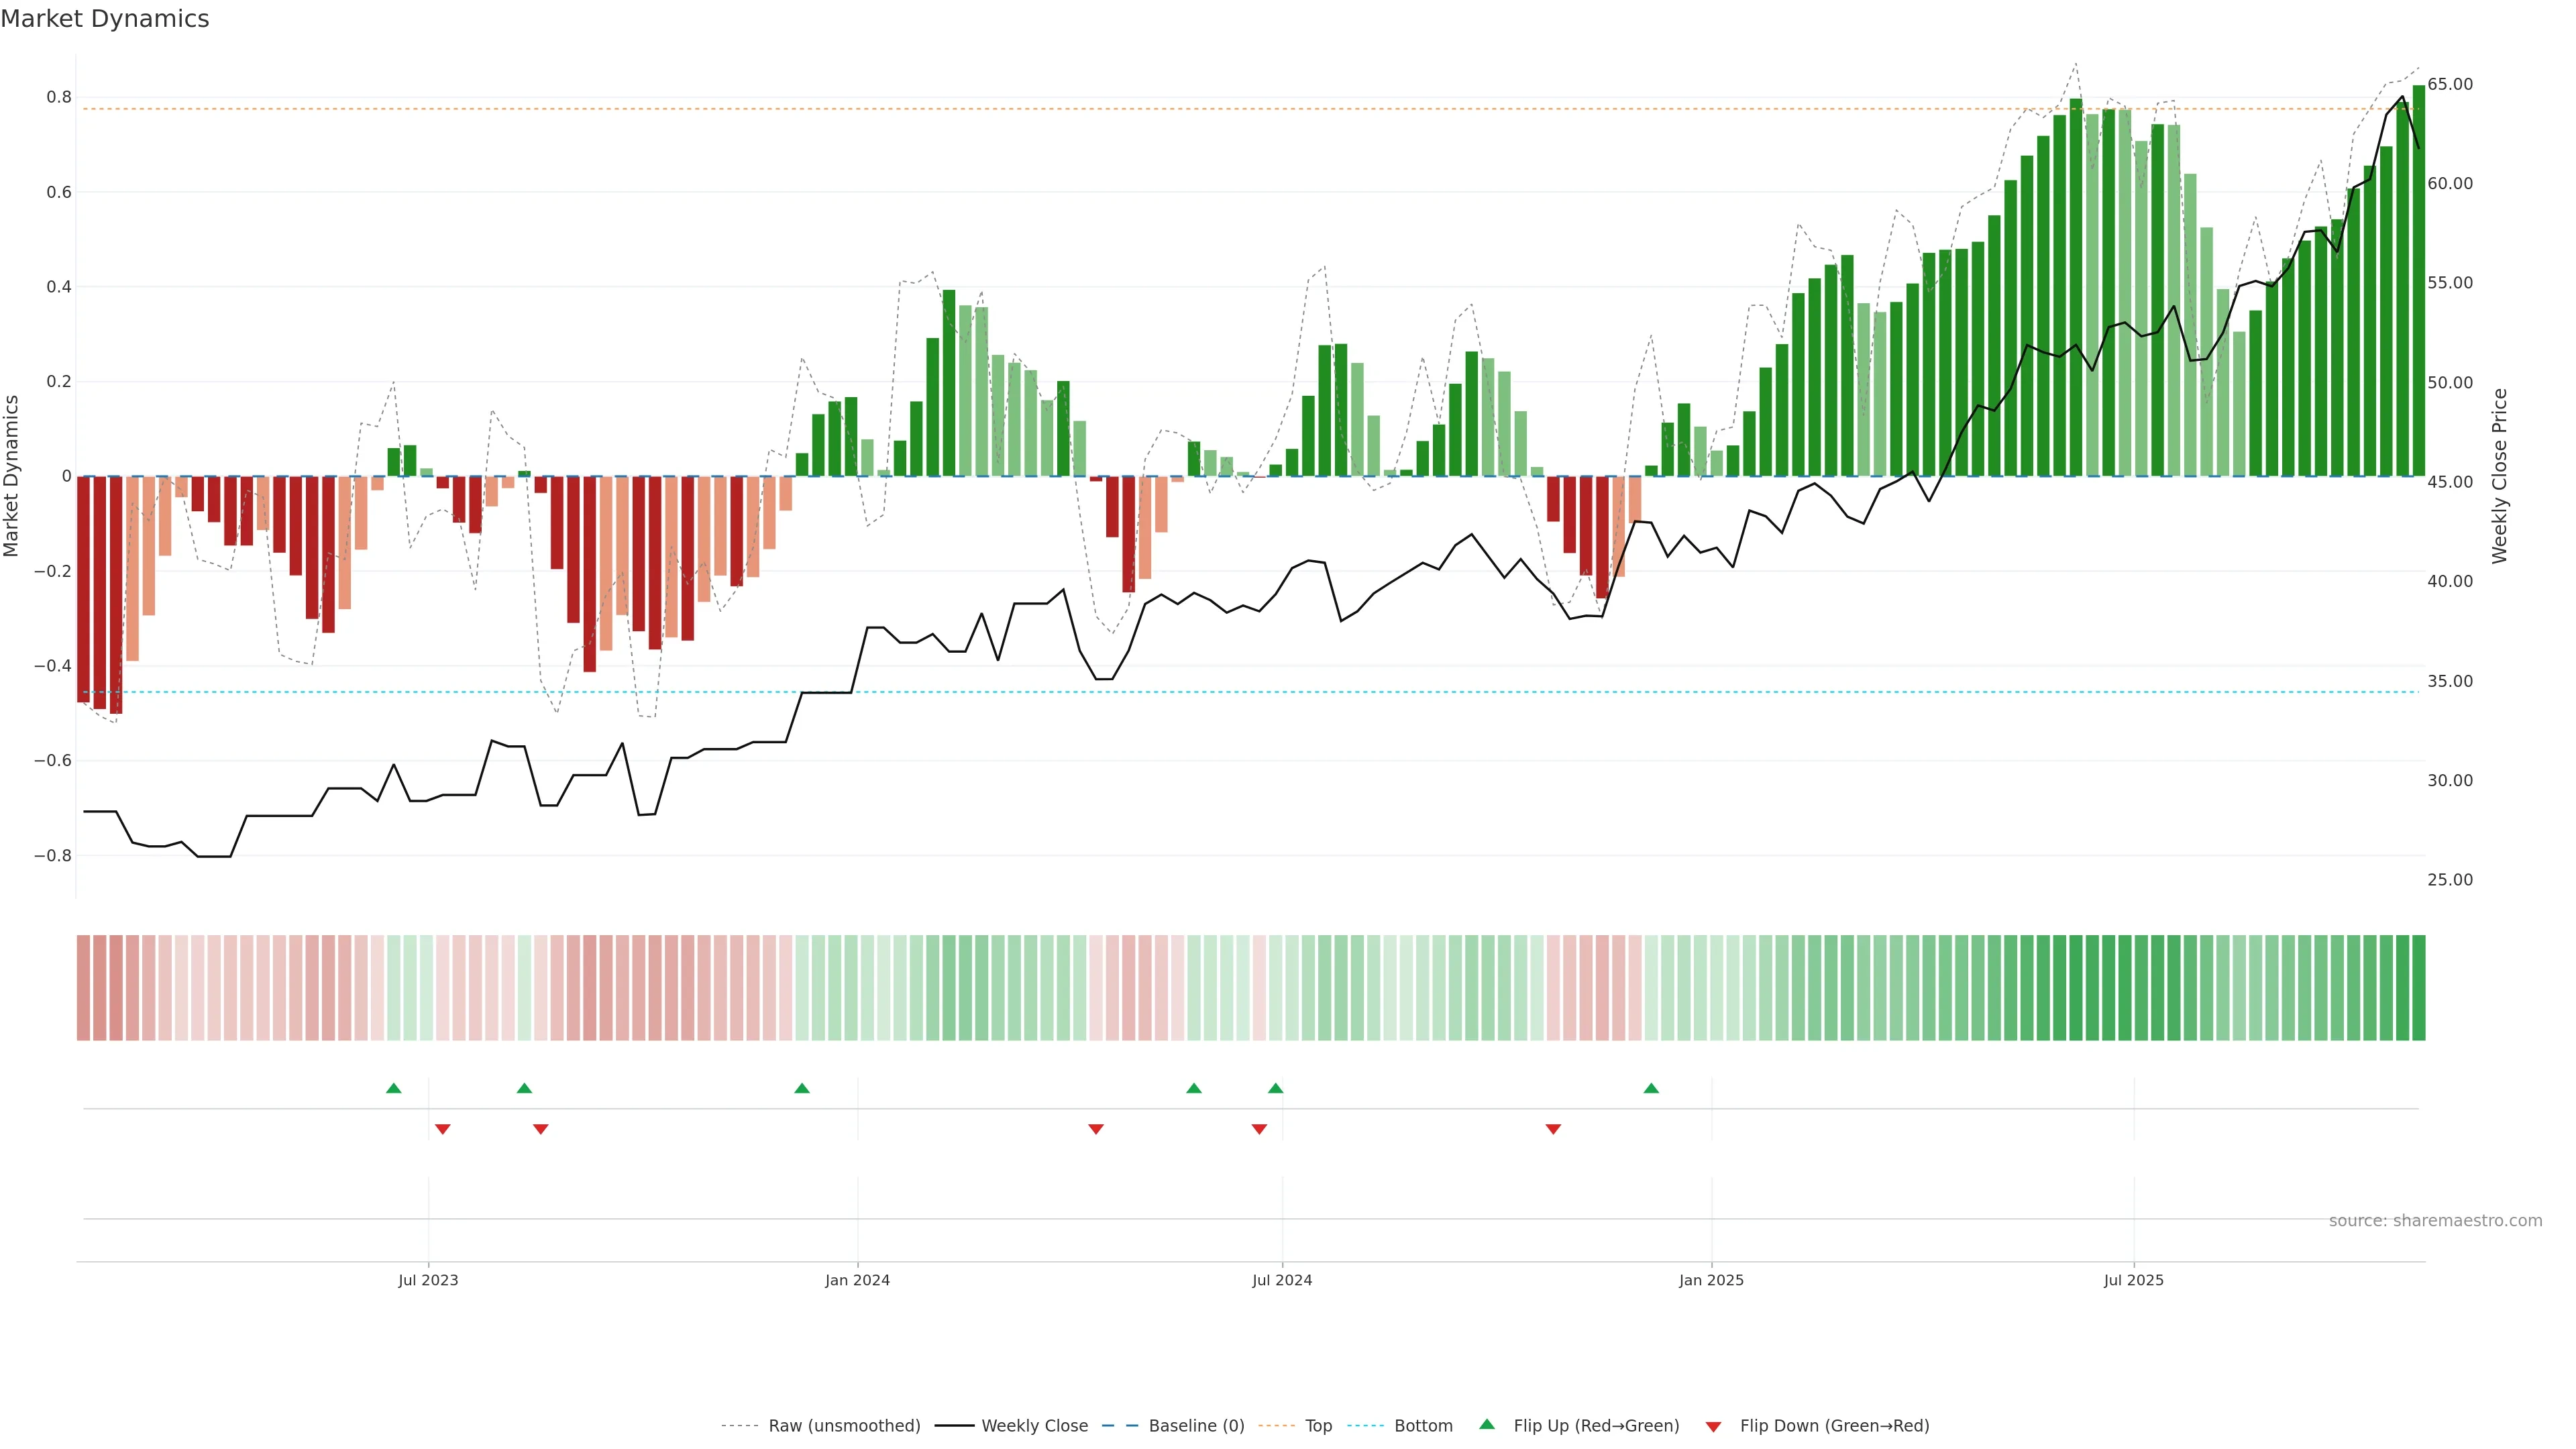This screenshot has height=1449, width=2576.
Task: Click the first red heatmap cell at far left
Action: point(83,988)
